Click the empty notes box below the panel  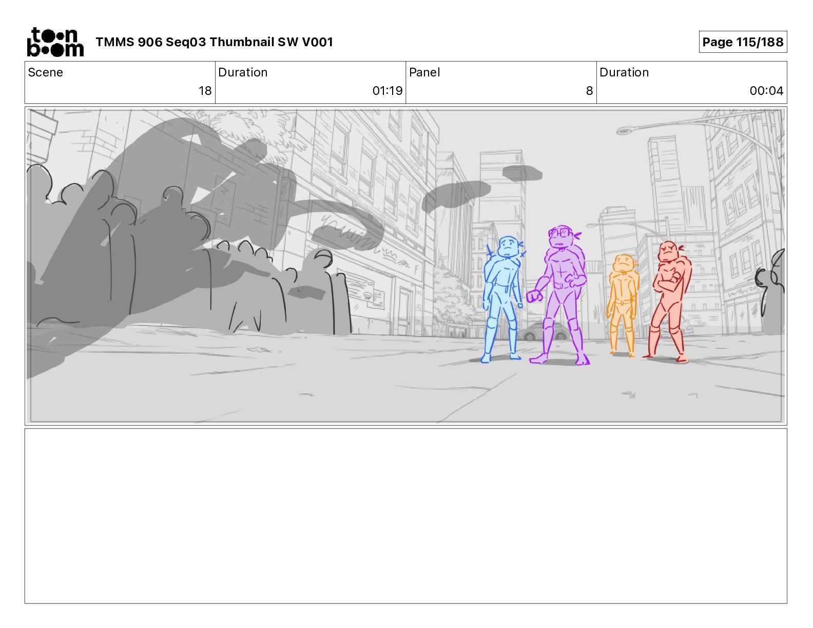(406, 516)
